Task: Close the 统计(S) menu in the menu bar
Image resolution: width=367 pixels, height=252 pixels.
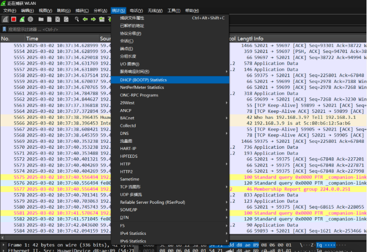Action: click(x=118, y=11)
